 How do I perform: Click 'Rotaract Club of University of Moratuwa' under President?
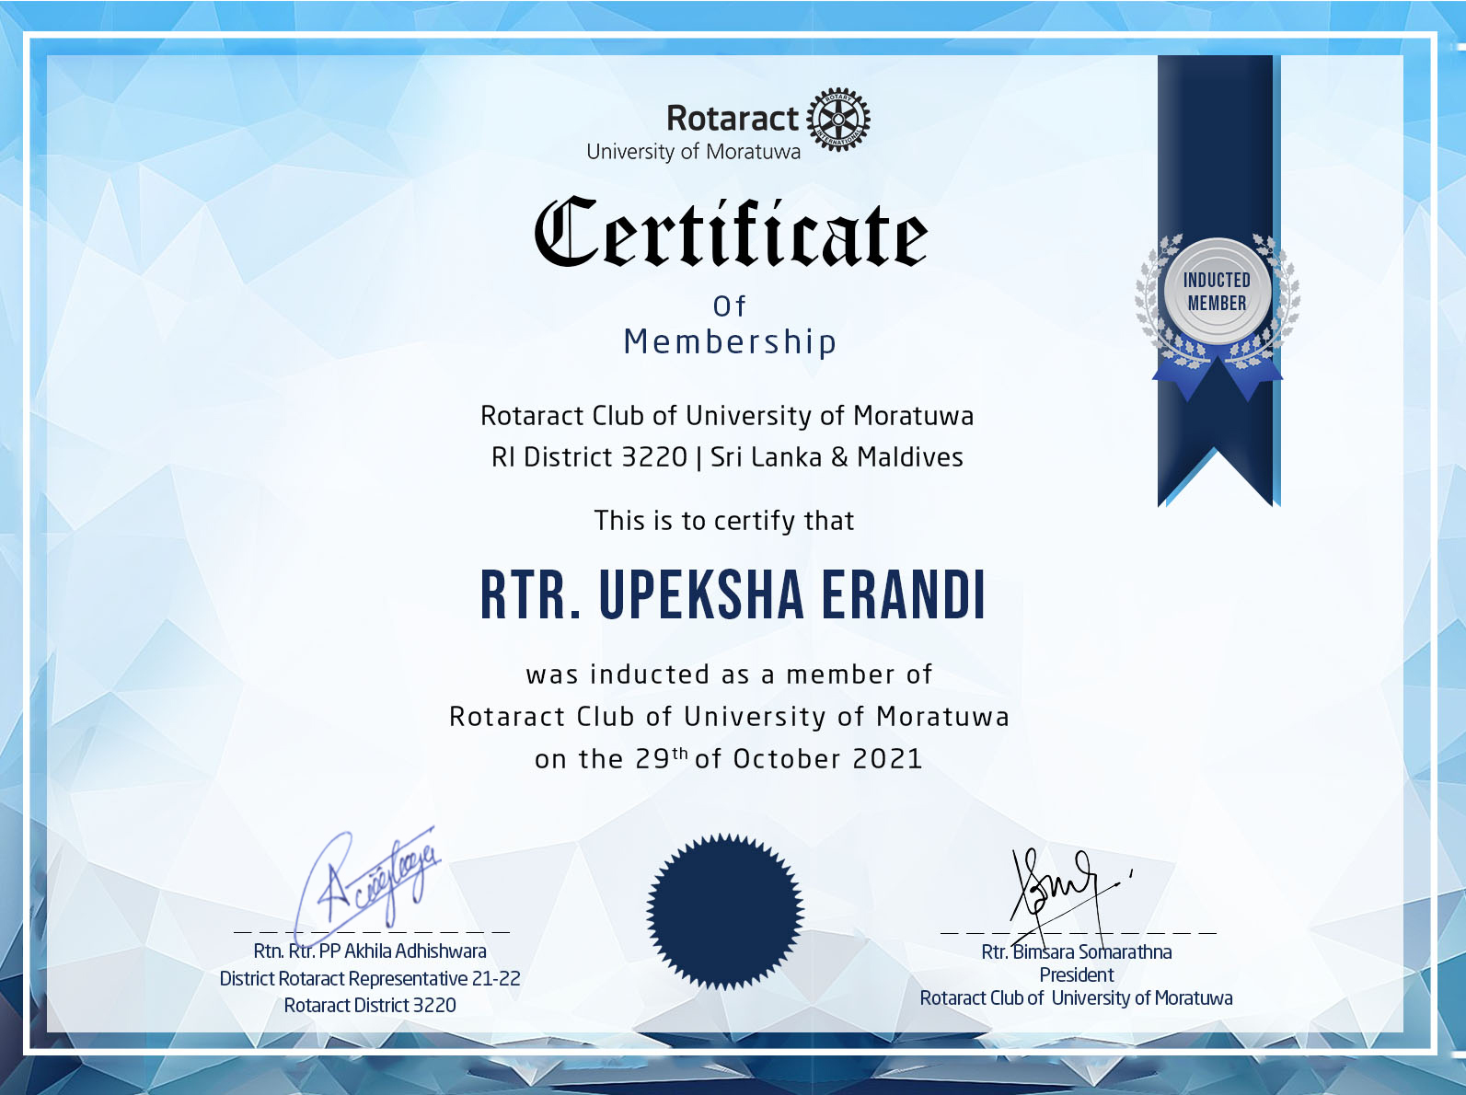[x=1077, y=998]
